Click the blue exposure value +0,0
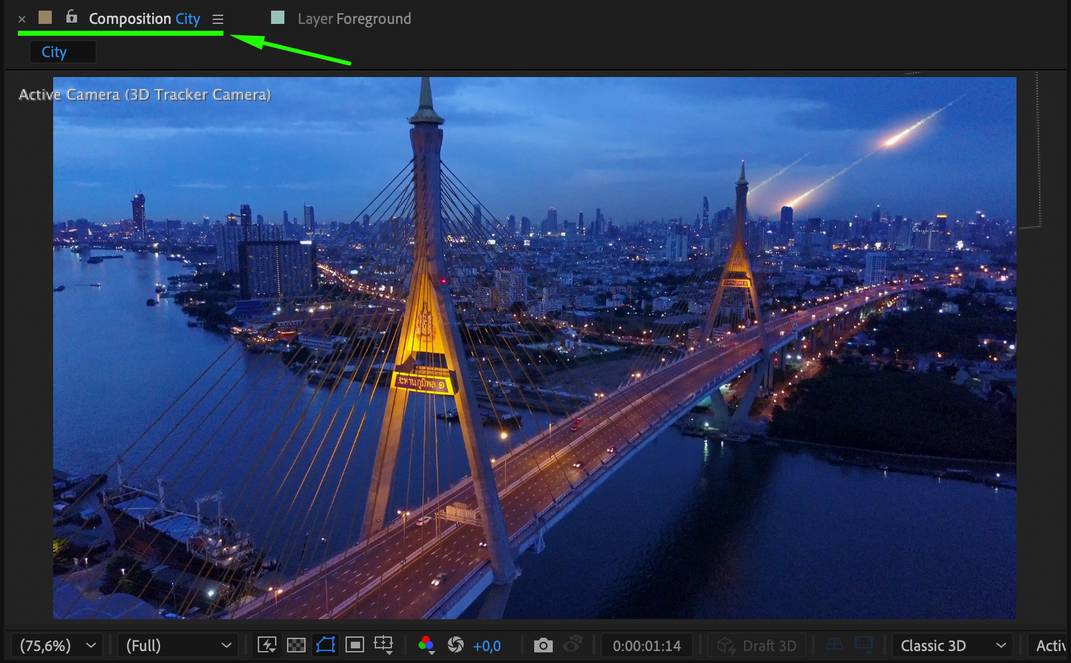The width and height of the screenshot is (1071, 663). coord(487,646)
